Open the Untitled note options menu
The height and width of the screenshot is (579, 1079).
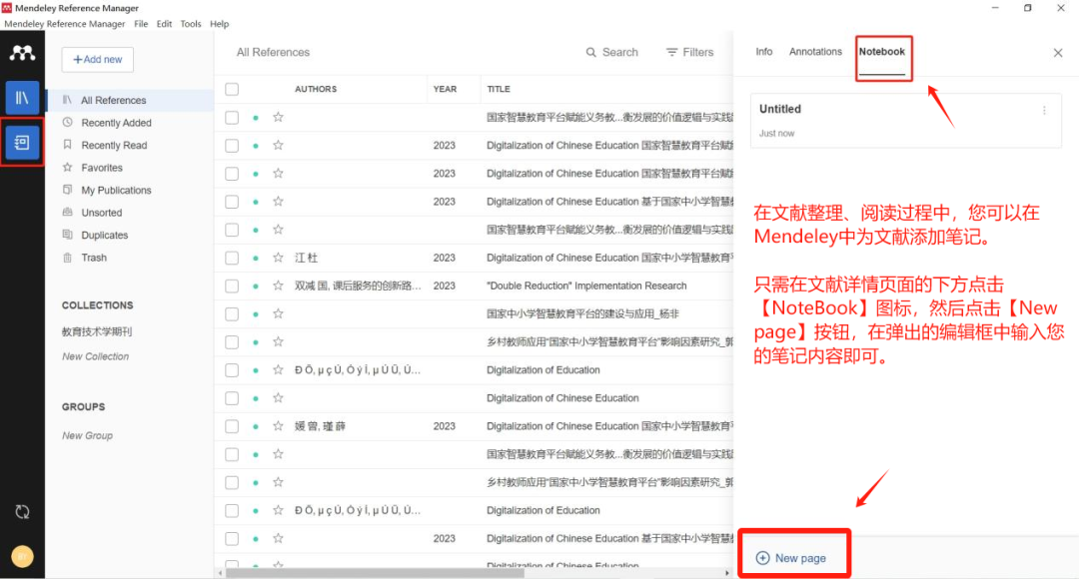pyautogui.click(x=1044, y=110)
